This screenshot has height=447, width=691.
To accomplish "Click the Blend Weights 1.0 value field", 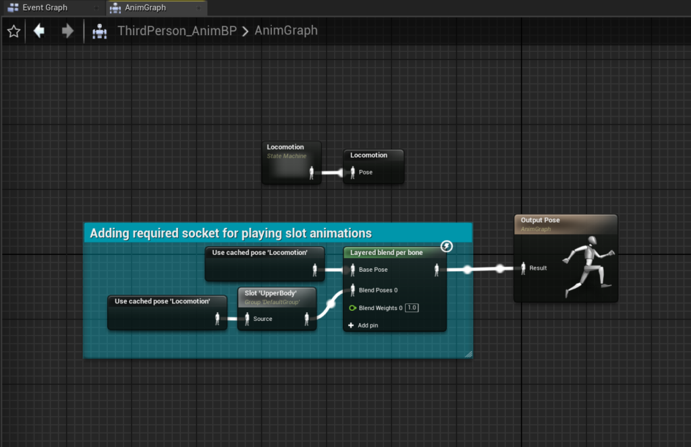I will pyautogui.click(x=412, y=308).
